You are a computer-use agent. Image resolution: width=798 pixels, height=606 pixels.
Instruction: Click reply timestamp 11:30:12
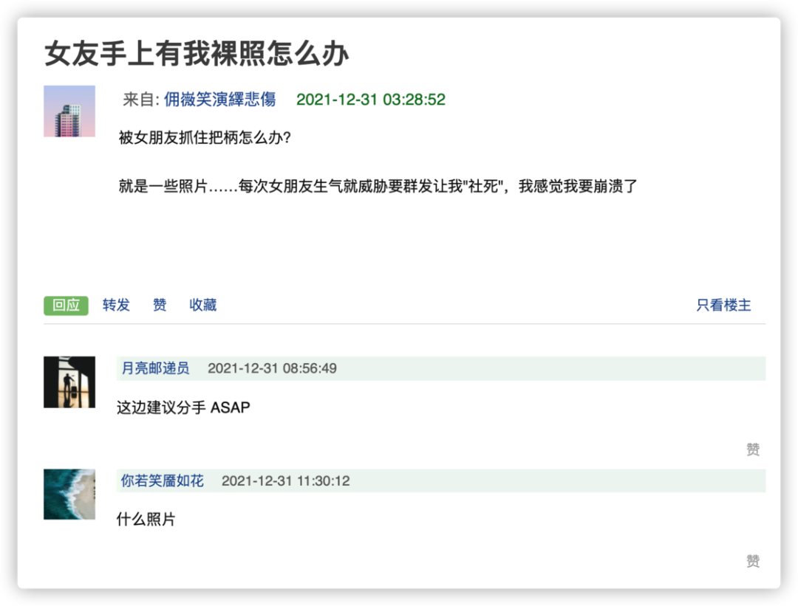[286, 481]
